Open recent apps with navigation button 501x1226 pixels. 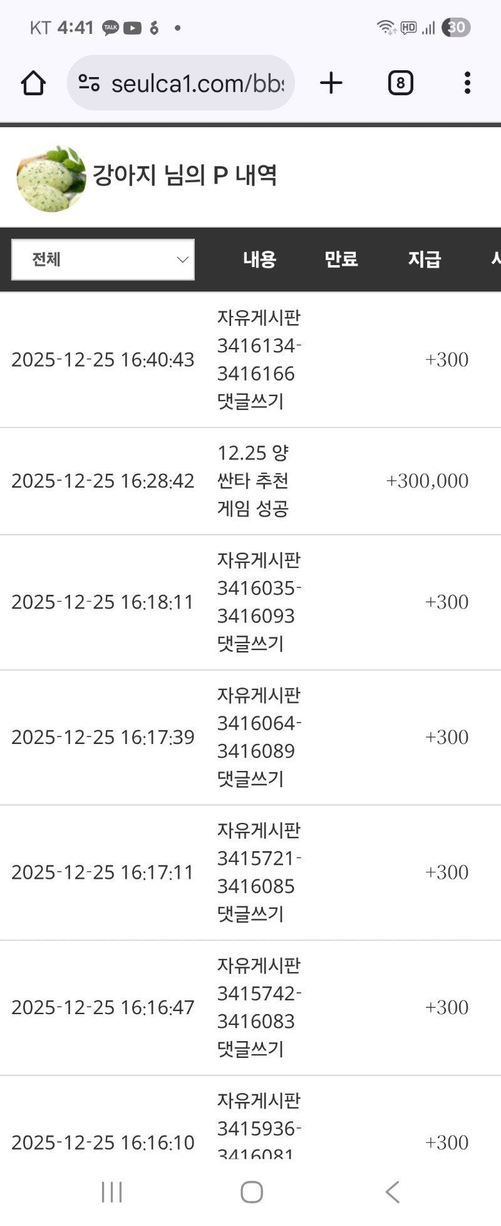112,1192
